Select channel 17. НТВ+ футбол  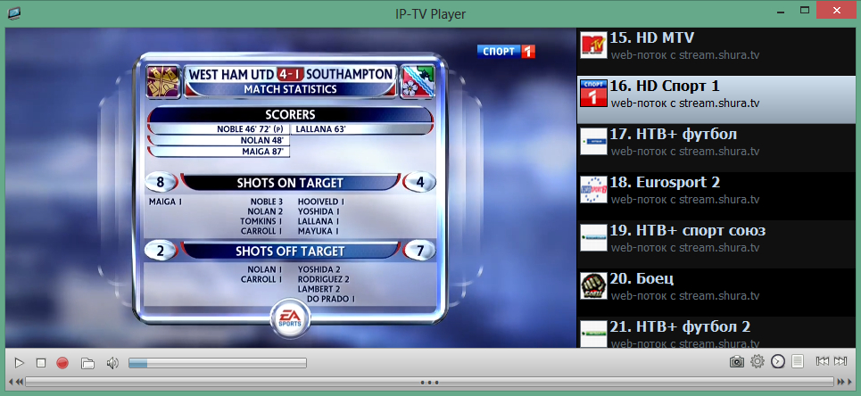716,148
